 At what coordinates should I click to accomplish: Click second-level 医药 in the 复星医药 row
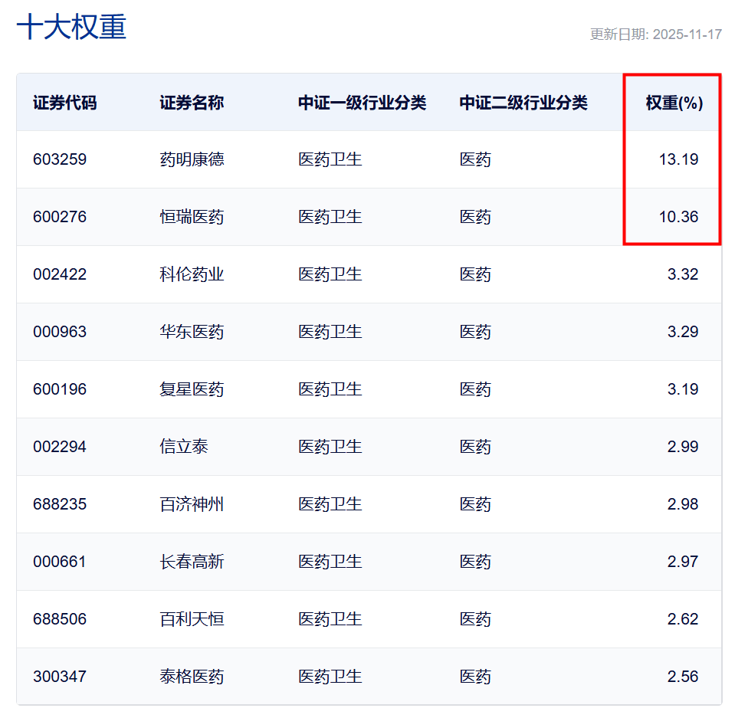(x=475, y=389)
